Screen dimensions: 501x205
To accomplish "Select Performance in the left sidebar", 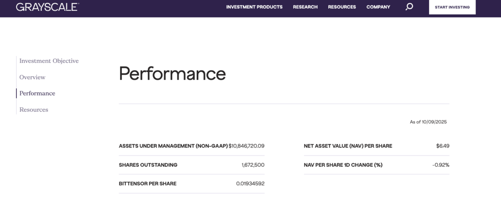I will click(37, 93).
